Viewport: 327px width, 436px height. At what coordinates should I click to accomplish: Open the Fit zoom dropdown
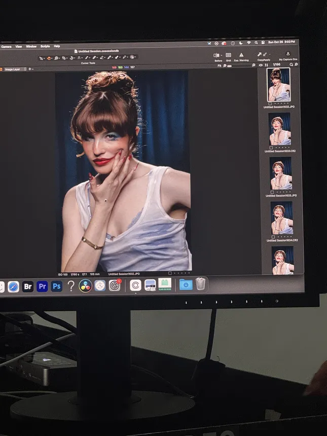(220, 66)
